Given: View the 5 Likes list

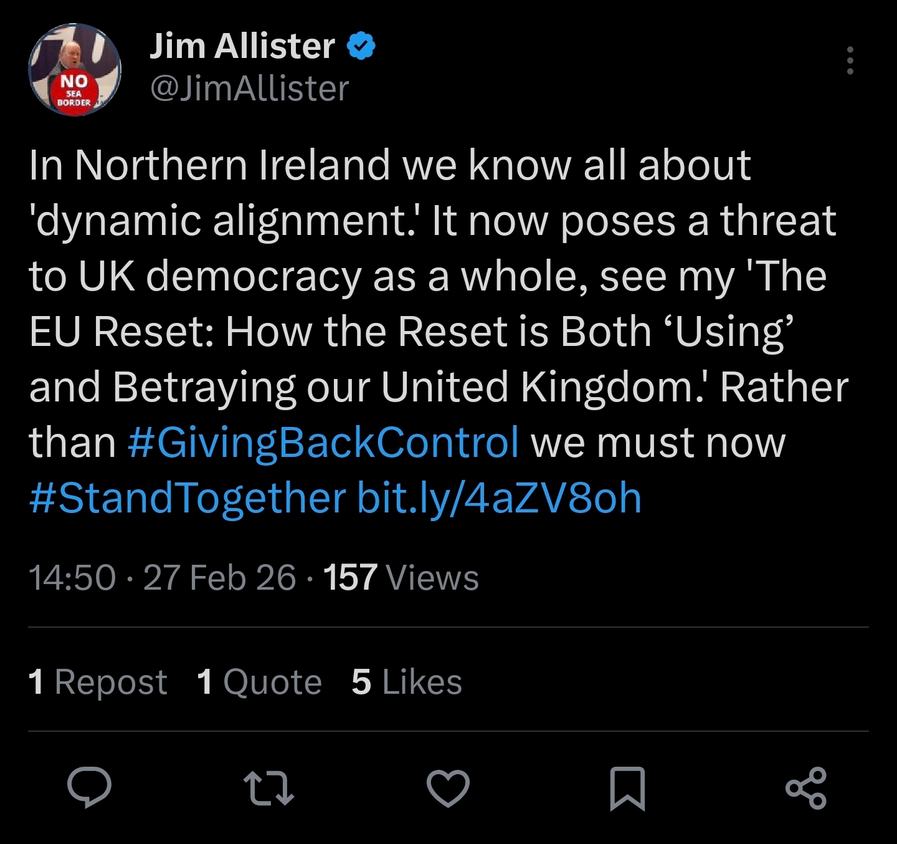Looking at the screenshot, I should tap(407, 681).
